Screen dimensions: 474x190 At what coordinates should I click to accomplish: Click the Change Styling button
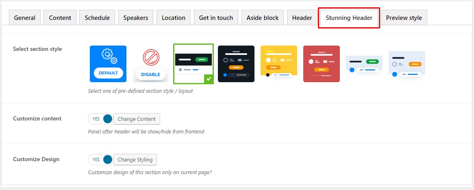tap(135, 159)
